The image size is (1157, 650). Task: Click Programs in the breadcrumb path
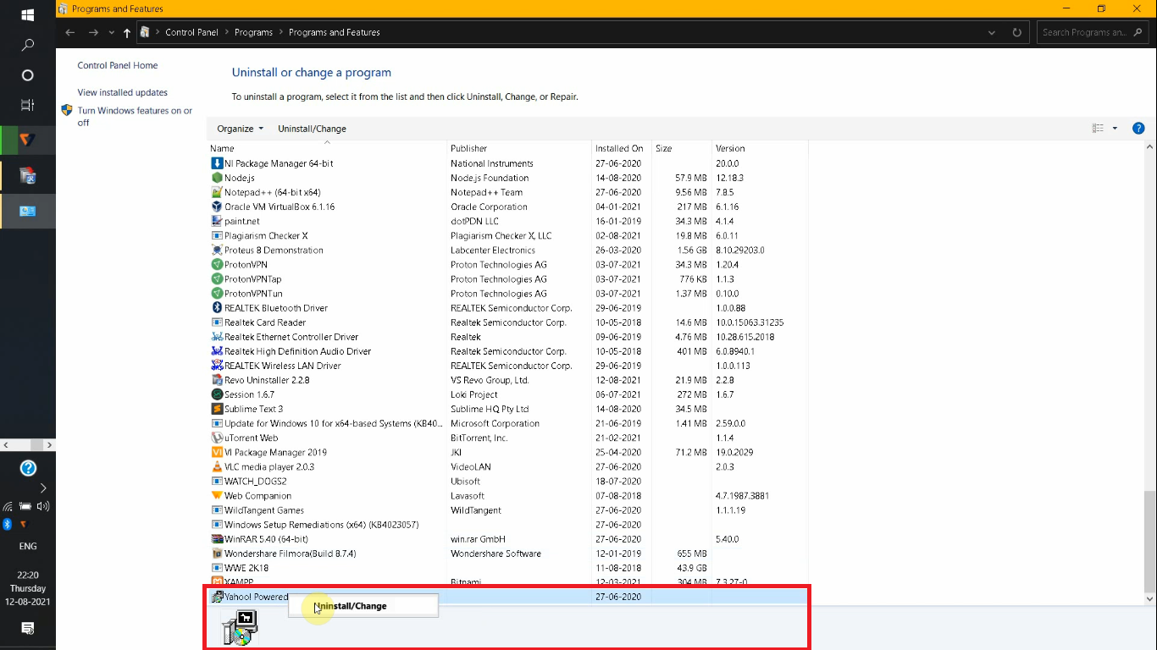[253, 31]
